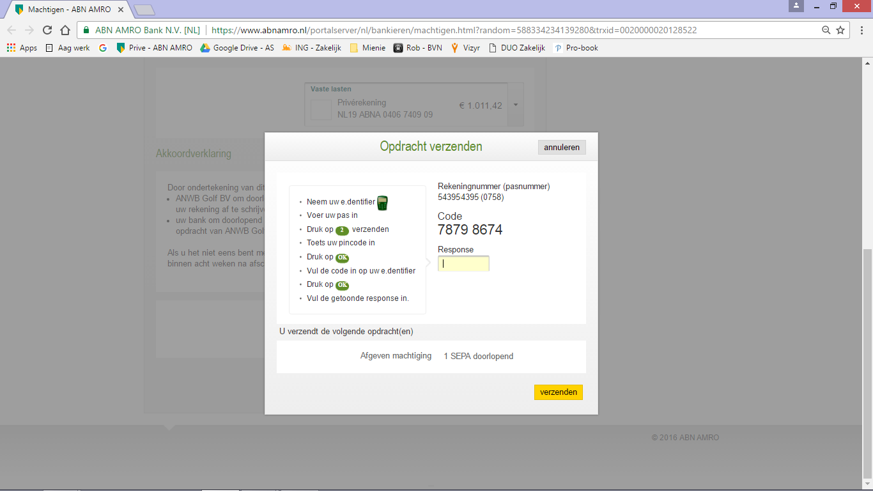Click the 'Afgeven machtiging' label

tap(396, 356)
